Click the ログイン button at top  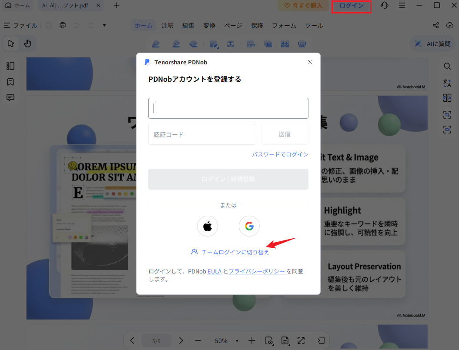click(x=351, y=6)
